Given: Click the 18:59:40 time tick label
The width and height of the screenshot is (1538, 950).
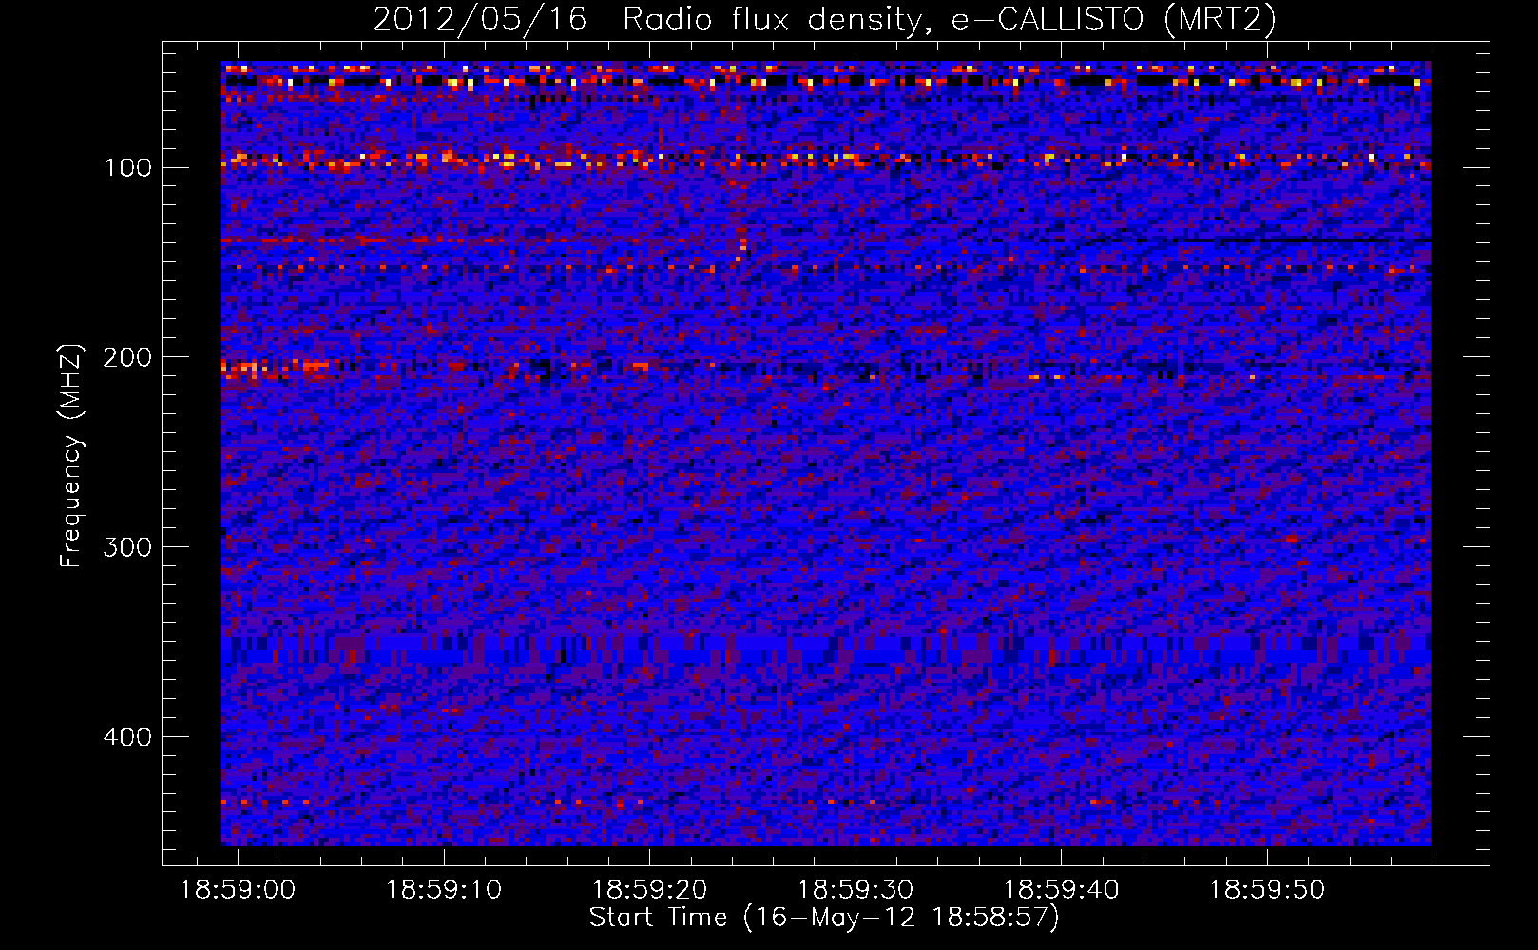Looking at the screenshot, I should point(1062,890).
